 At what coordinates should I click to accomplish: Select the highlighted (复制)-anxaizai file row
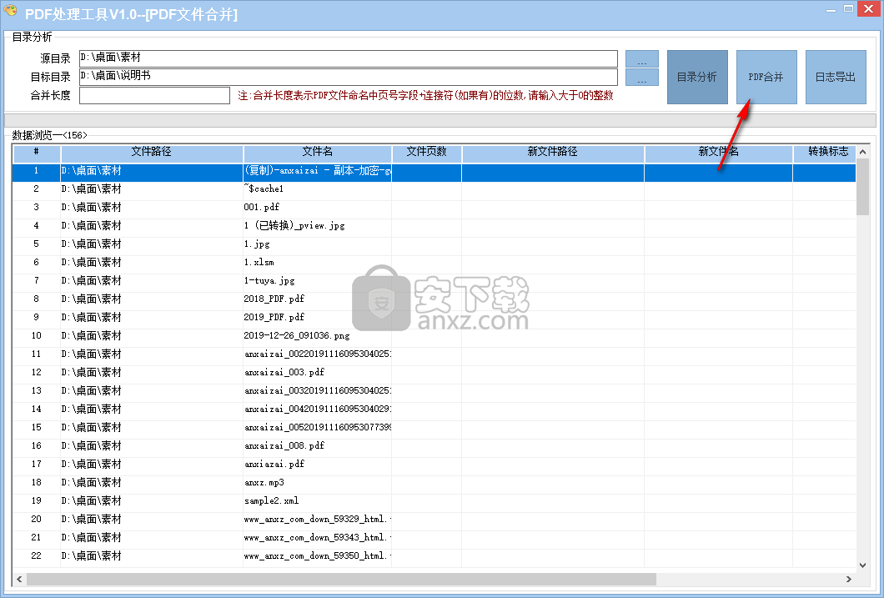click(x=434, y=171)
